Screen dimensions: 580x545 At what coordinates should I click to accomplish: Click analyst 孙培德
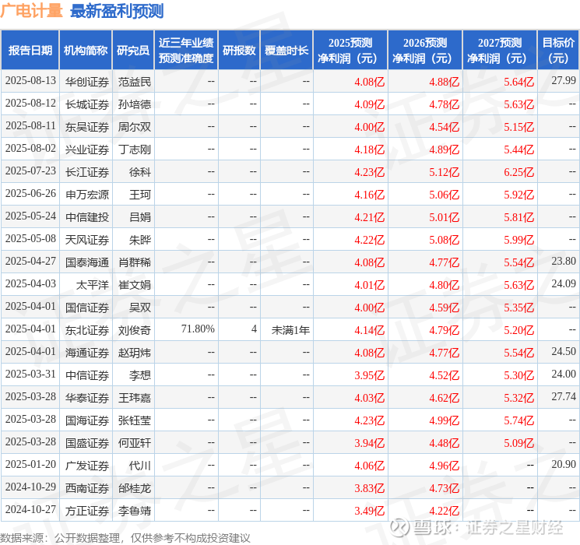point(134,104)
